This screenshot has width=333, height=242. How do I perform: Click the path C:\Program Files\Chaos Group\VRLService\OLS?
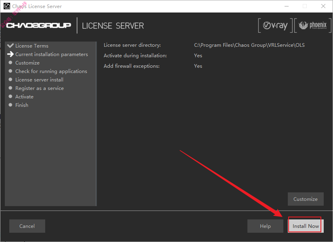pos(249,45)
